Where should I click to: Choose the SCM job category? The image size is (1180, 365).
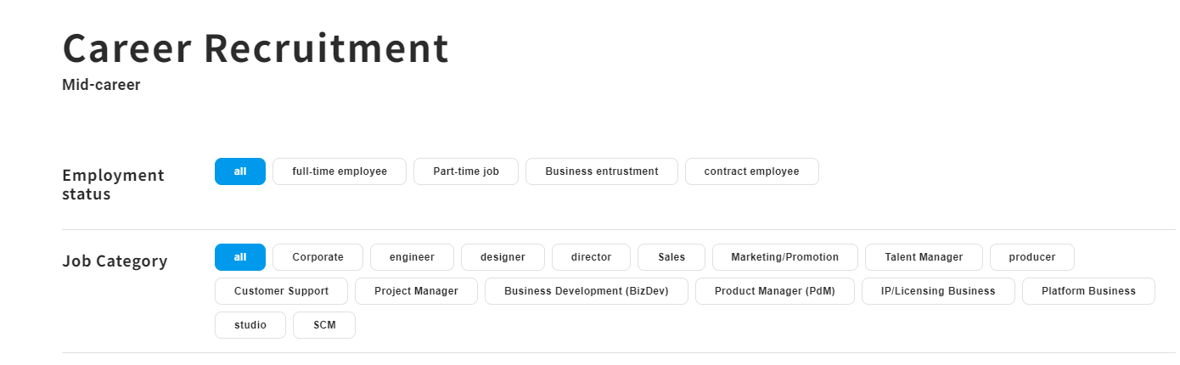pos(324,325)
